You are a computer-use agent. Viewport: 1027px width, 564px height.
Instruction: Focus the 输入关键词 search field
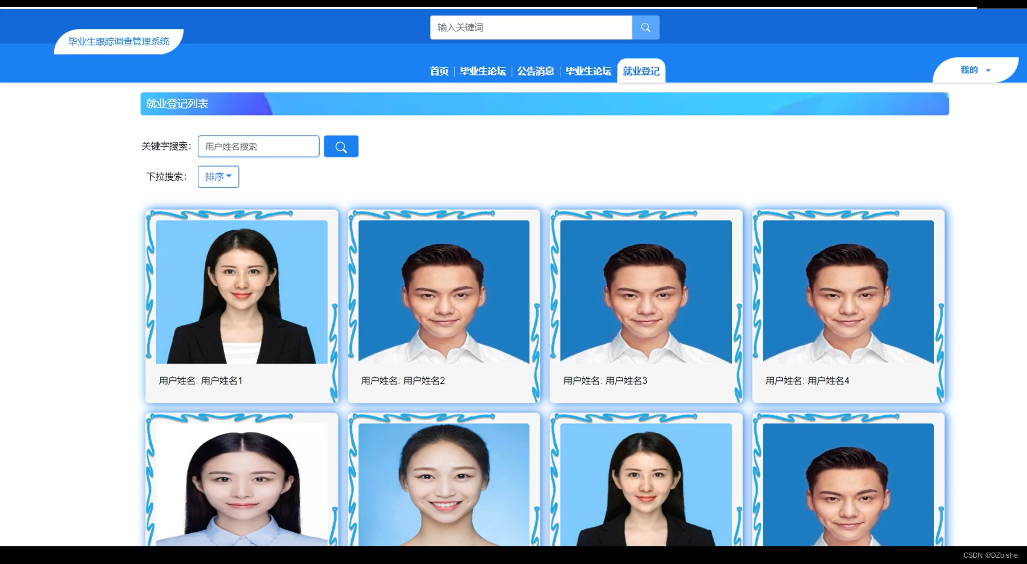pos(531,27)
